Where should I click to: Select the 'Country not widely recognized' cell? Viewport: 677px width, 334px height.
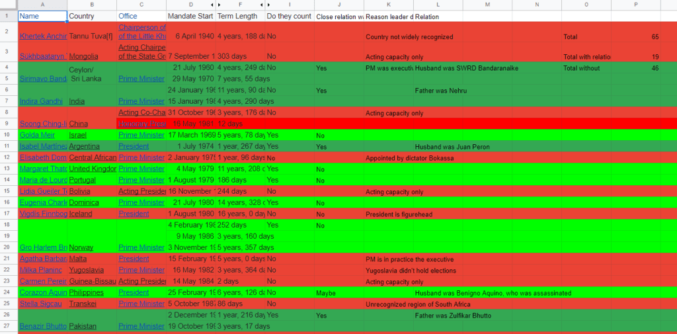(409, 37)
